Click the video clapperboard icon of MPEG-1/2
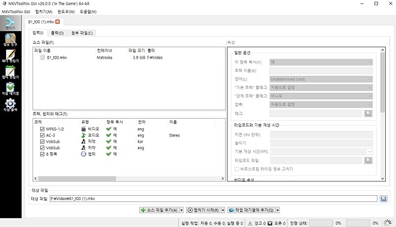This screenshot has height=227, width=396. pyautogui.click(x=83, y=129)
